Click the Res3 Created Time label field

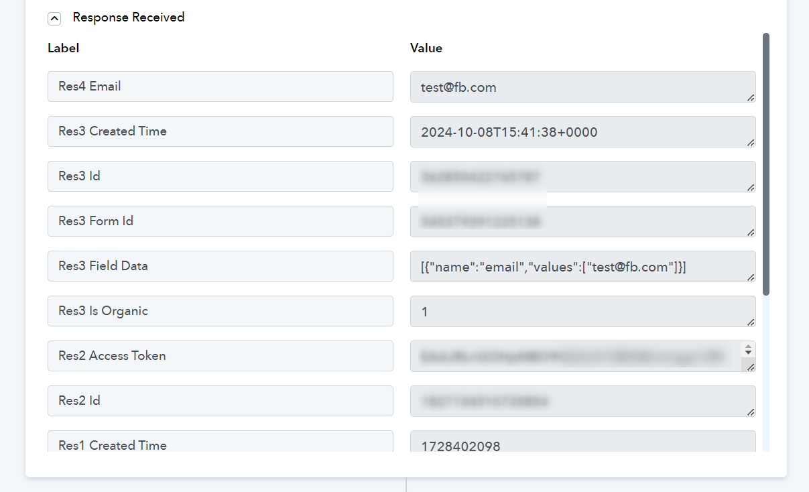pos(221,131)
